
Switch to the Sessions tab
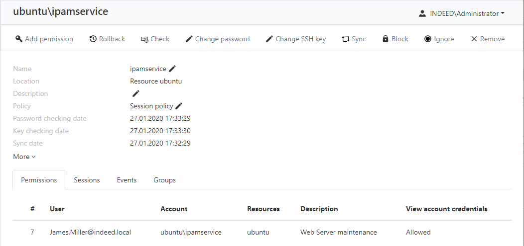click(x=87, y=180)
